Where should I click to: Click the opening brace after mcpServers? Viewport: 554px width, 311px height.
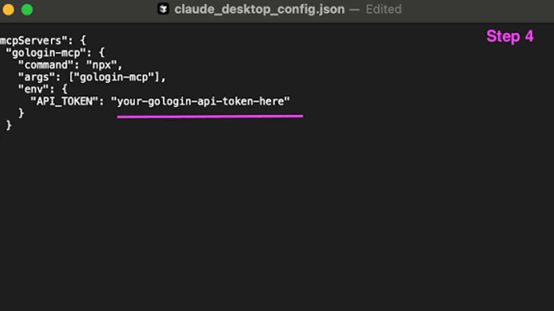point(83,40)
